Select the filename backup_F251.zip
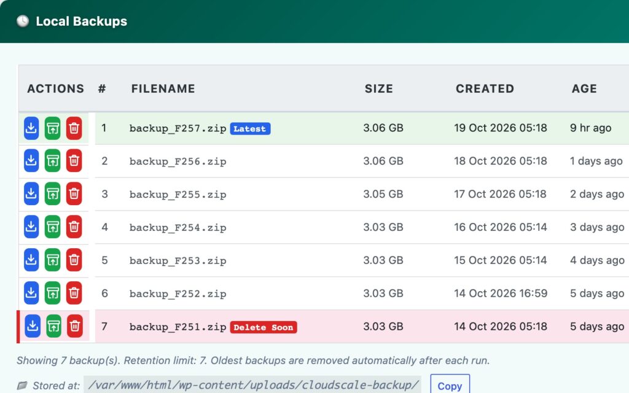Image resolution: width=629 pixels, height=393 pixels. (x=178, y=327)
